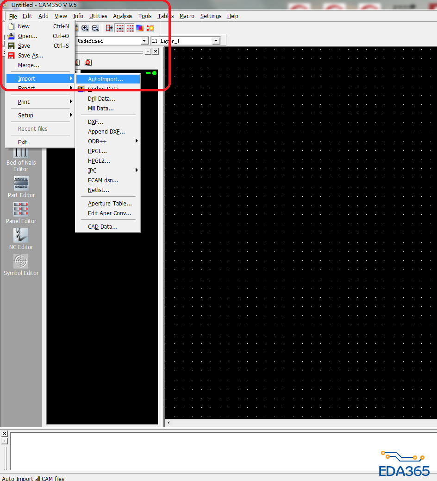Collapse the side panel with up arrow
The image size is (437, 481).
click(148, 51)
